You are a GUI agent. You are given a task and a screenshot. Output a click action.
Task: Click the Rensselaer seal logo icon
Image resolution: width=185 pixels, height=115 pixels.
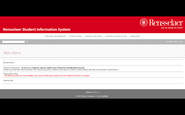click(144, 22)
